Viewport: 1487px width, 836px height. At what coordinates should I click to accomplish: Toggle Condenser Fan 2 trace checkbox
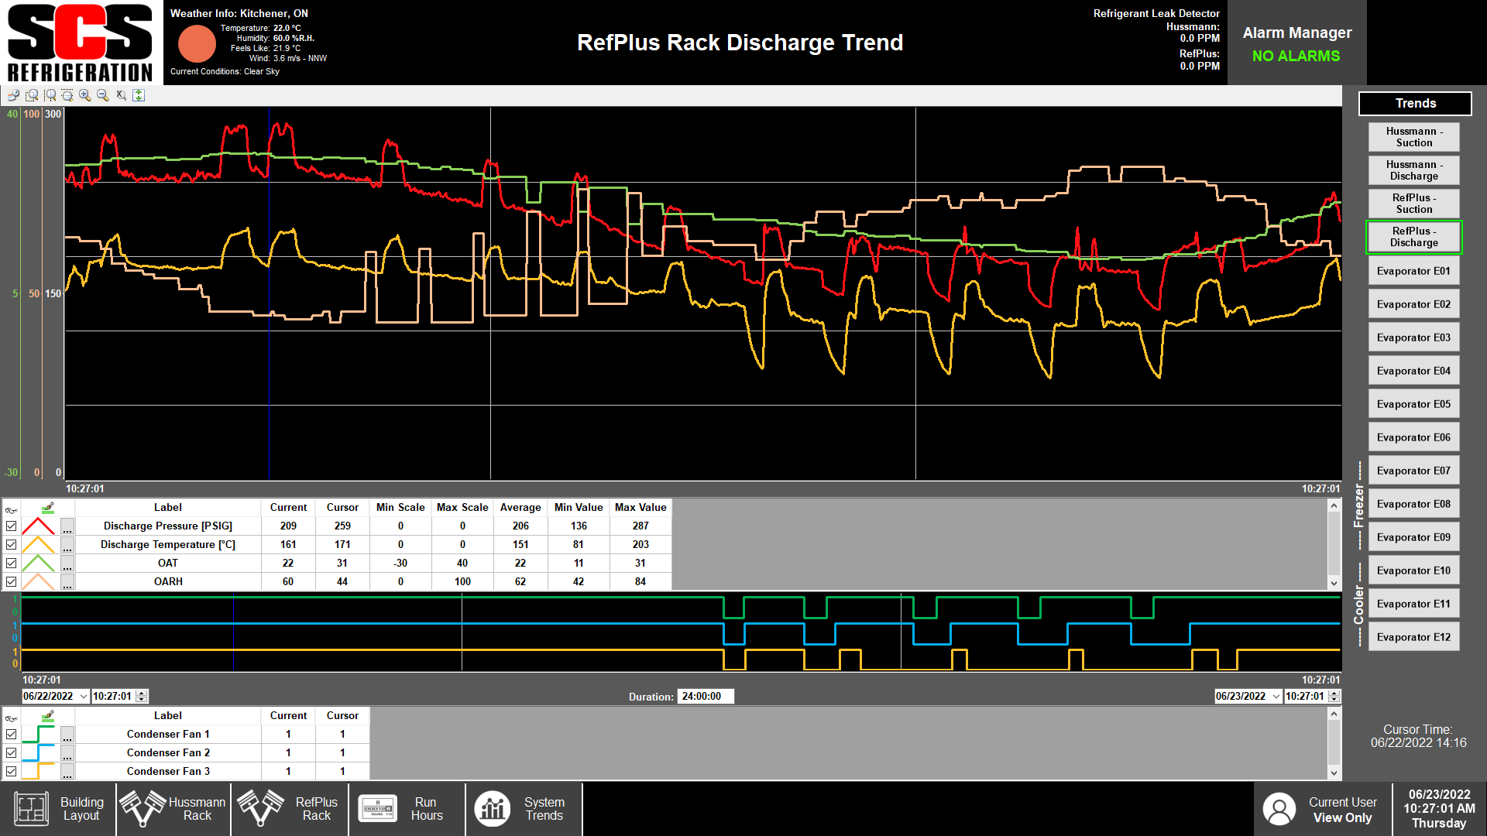point(11,753)
